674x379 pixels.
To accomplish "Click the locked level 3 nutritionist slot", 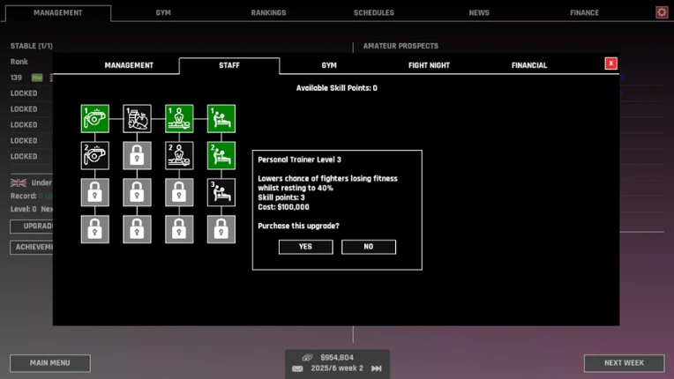I will (x=137, y=192).
